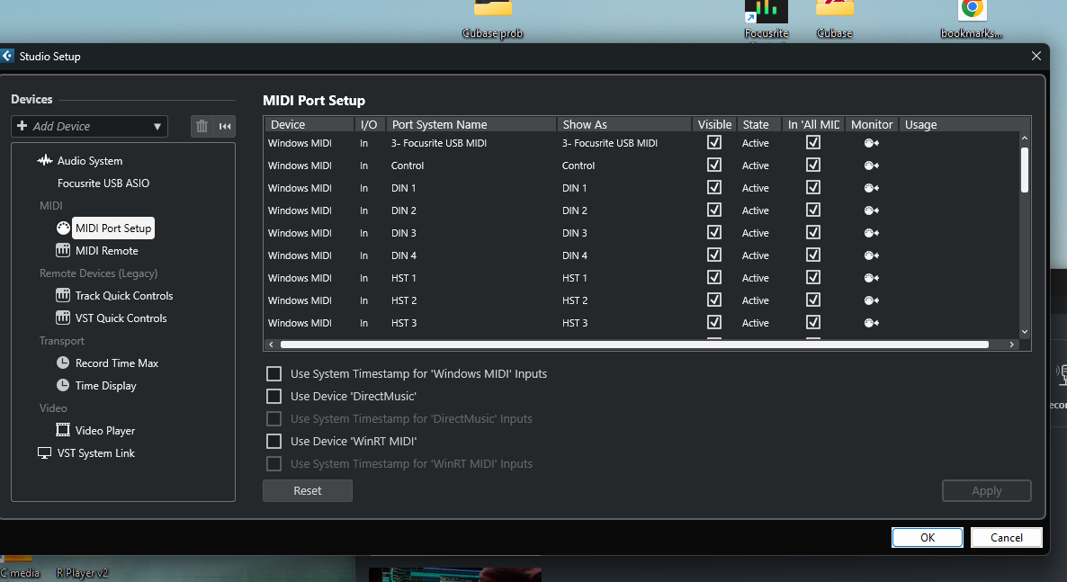Screen dimensions: 1067x582
Task: Enable Use Device DirectMusic checkbox
Action: click(273, 396)
